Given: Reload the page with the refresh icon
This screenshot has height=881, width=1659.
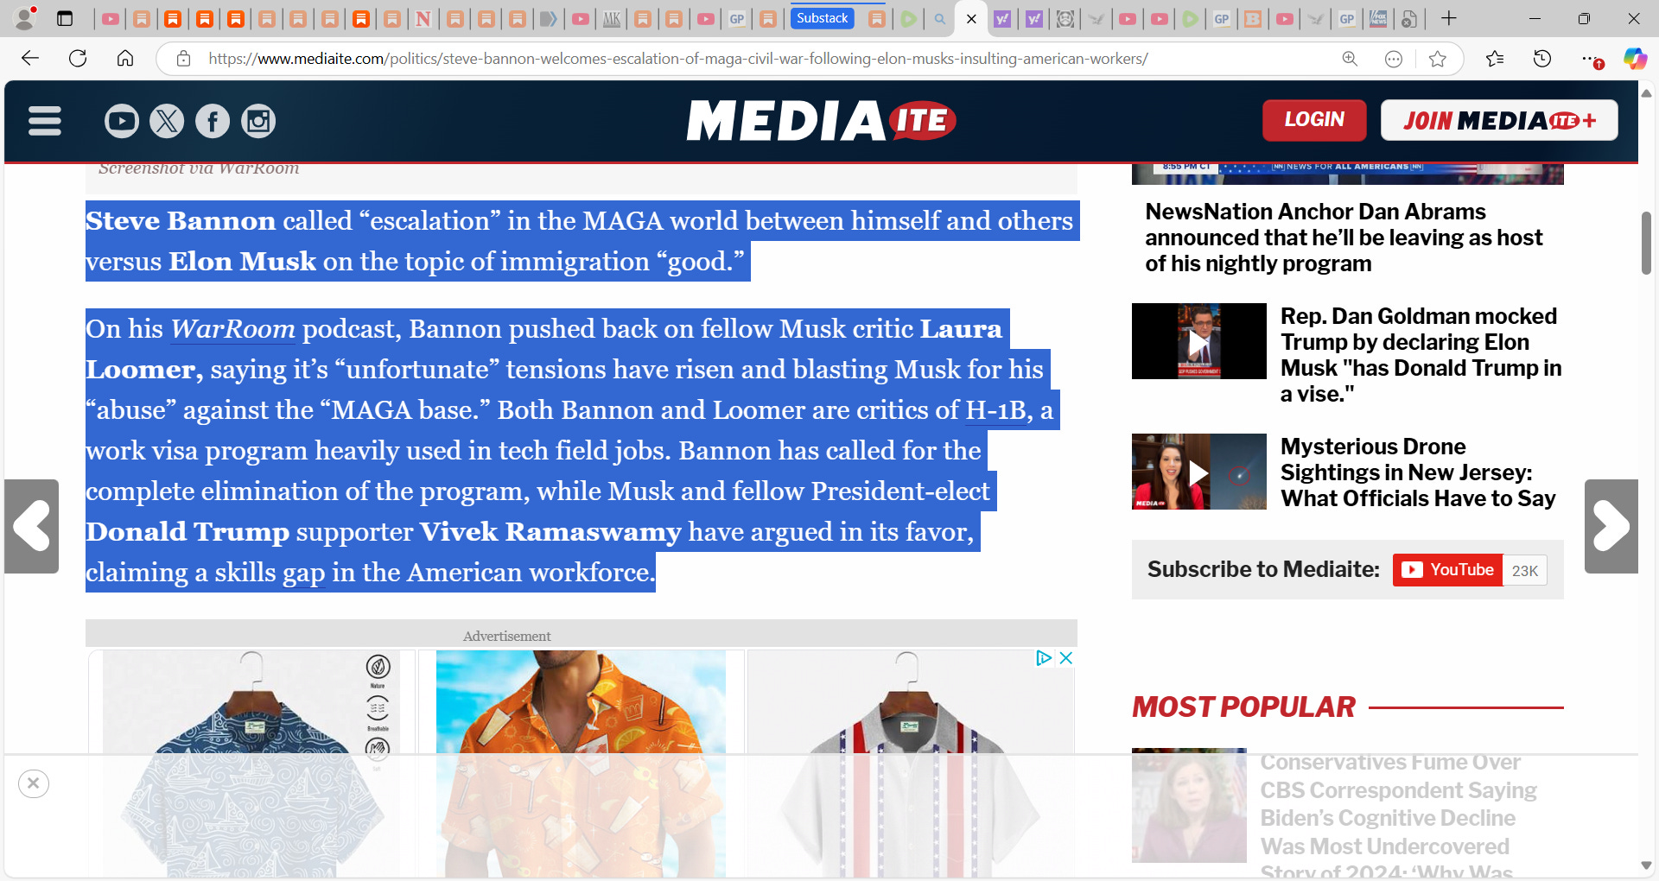Looking at the screenshot, I should pos(78,59).
